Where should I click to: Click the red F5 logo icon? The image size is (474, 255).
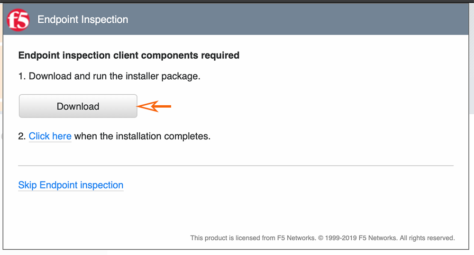(18, 20)
